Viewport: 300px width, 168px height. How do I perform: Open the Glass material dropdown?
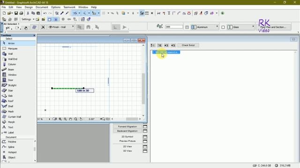click(x=241, y=27)
